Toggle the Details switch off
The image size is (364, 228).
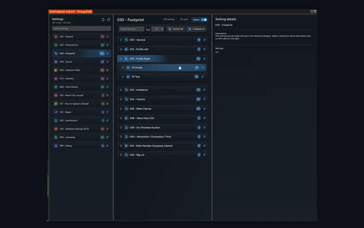204,20
